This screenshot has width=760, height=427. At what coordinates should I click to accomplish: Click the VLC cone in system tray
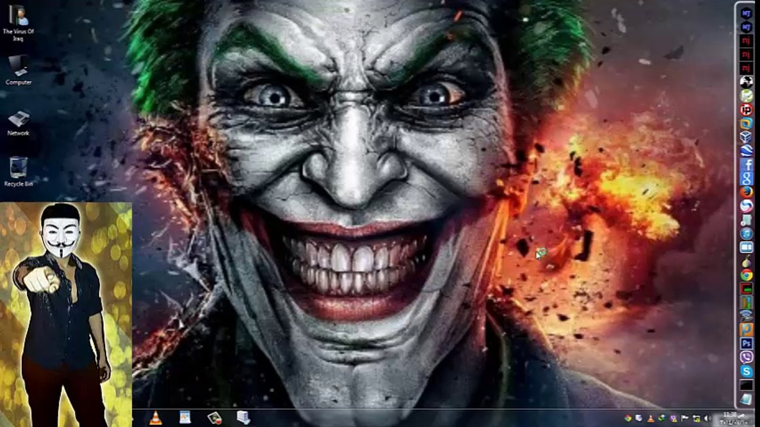coord(651,418)
